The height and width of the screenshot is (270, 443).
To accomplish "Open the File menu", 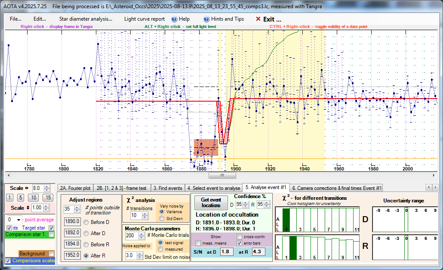I will pos(15,19).
